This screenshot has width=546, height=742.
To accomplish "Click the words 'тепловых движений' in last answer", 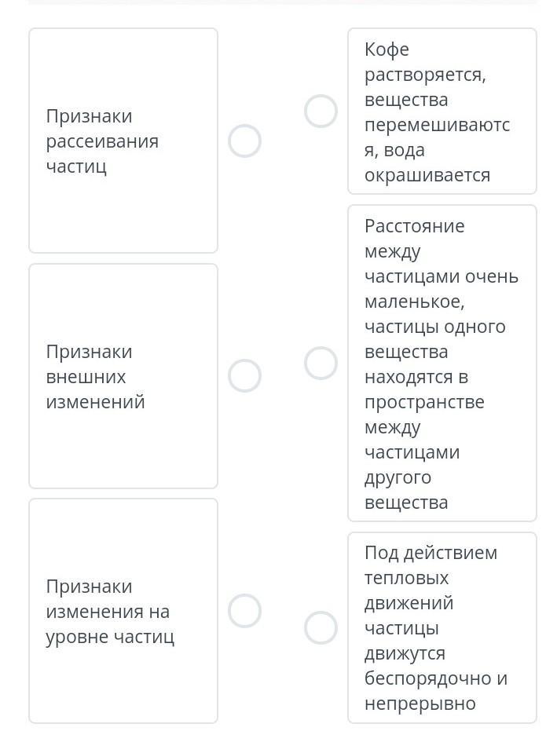I will coord(409,590).
